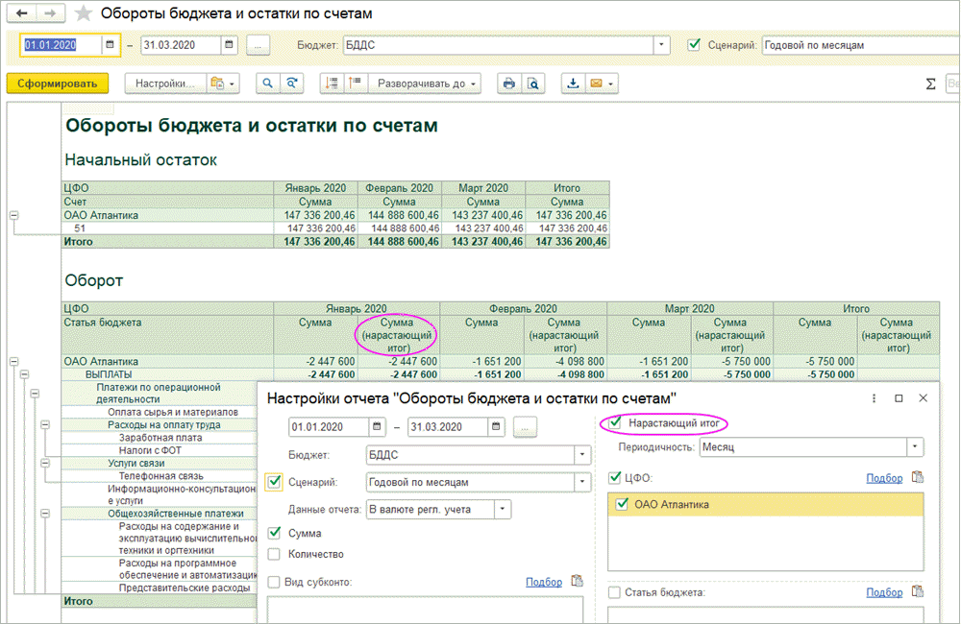Viewport: 961px width, 624px height.
Task: Click the save report to file icon
Action: (574, 84)
